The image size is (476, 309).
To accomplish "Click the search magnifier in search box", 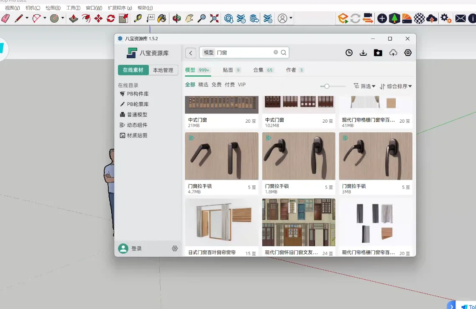I will click(284, 53).
